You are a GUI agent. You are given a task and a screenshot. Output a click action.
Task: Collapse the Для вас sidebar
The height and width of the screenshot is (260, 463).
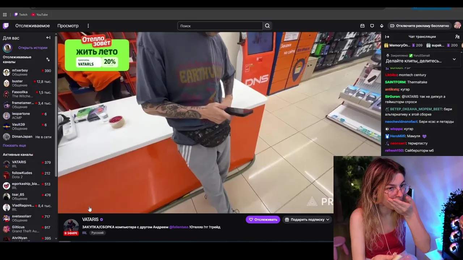48,38
